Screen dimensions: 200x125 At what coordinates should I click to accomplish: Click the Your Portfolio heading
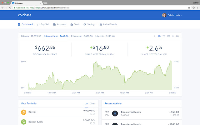pyautogui.click(x=29, y=103)
